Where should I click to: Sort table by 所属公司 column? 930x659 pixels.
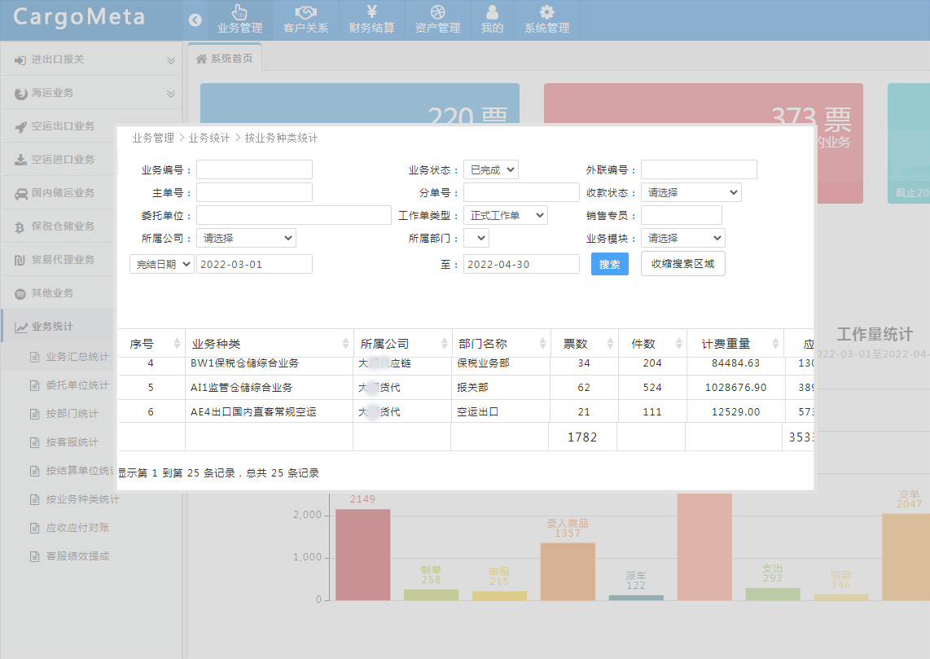403,344
